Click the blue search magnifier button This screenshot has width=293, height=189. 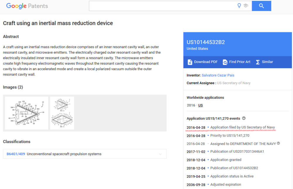261,6
